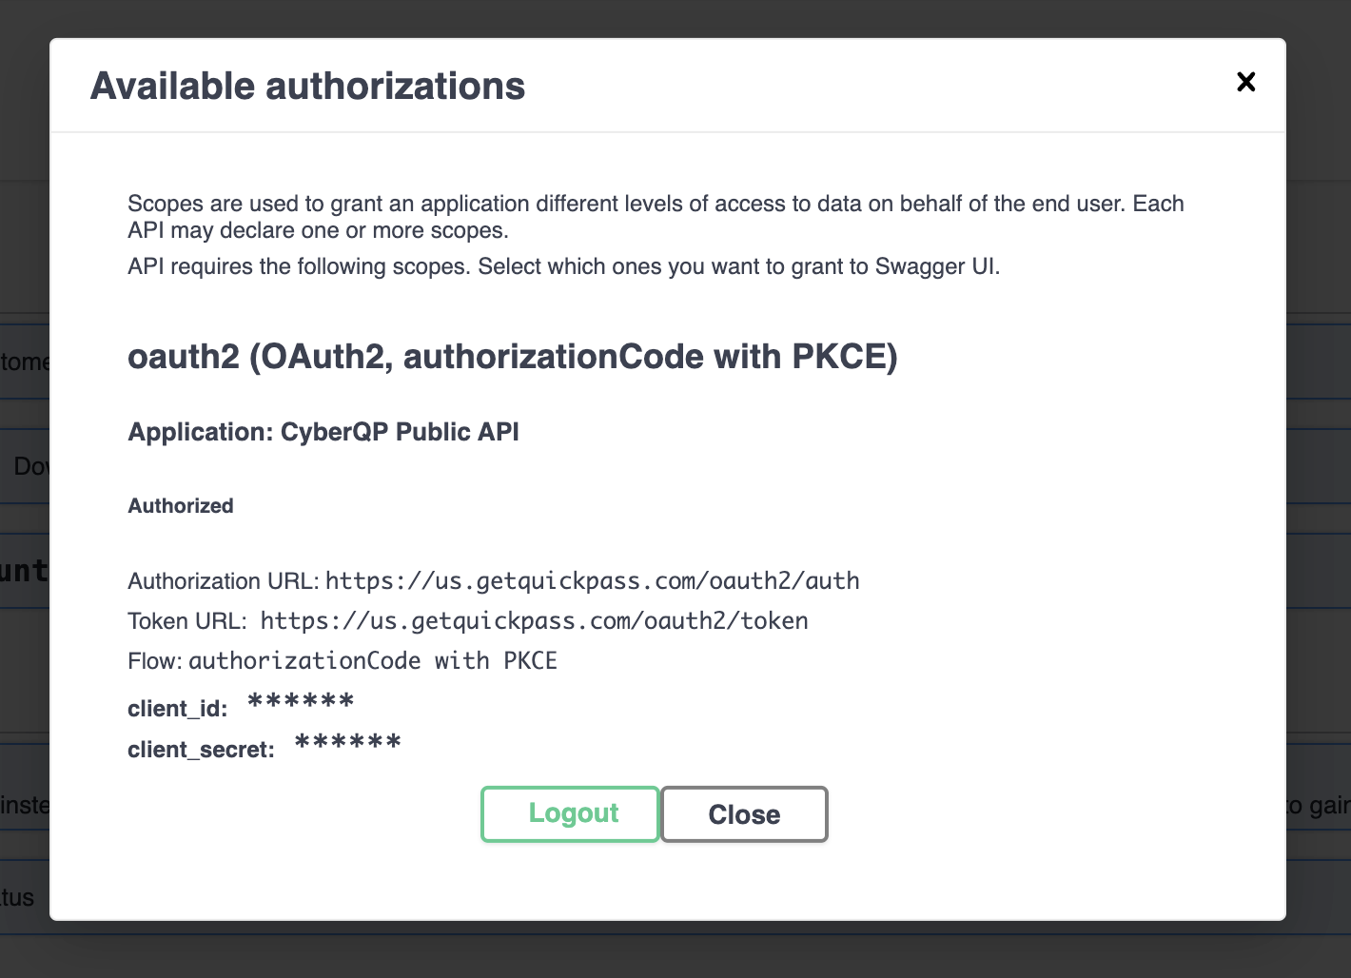Viewport: 1351px width, 978px height.
Task: Click the scopes description paragraph
Action: tap(656, 217)
